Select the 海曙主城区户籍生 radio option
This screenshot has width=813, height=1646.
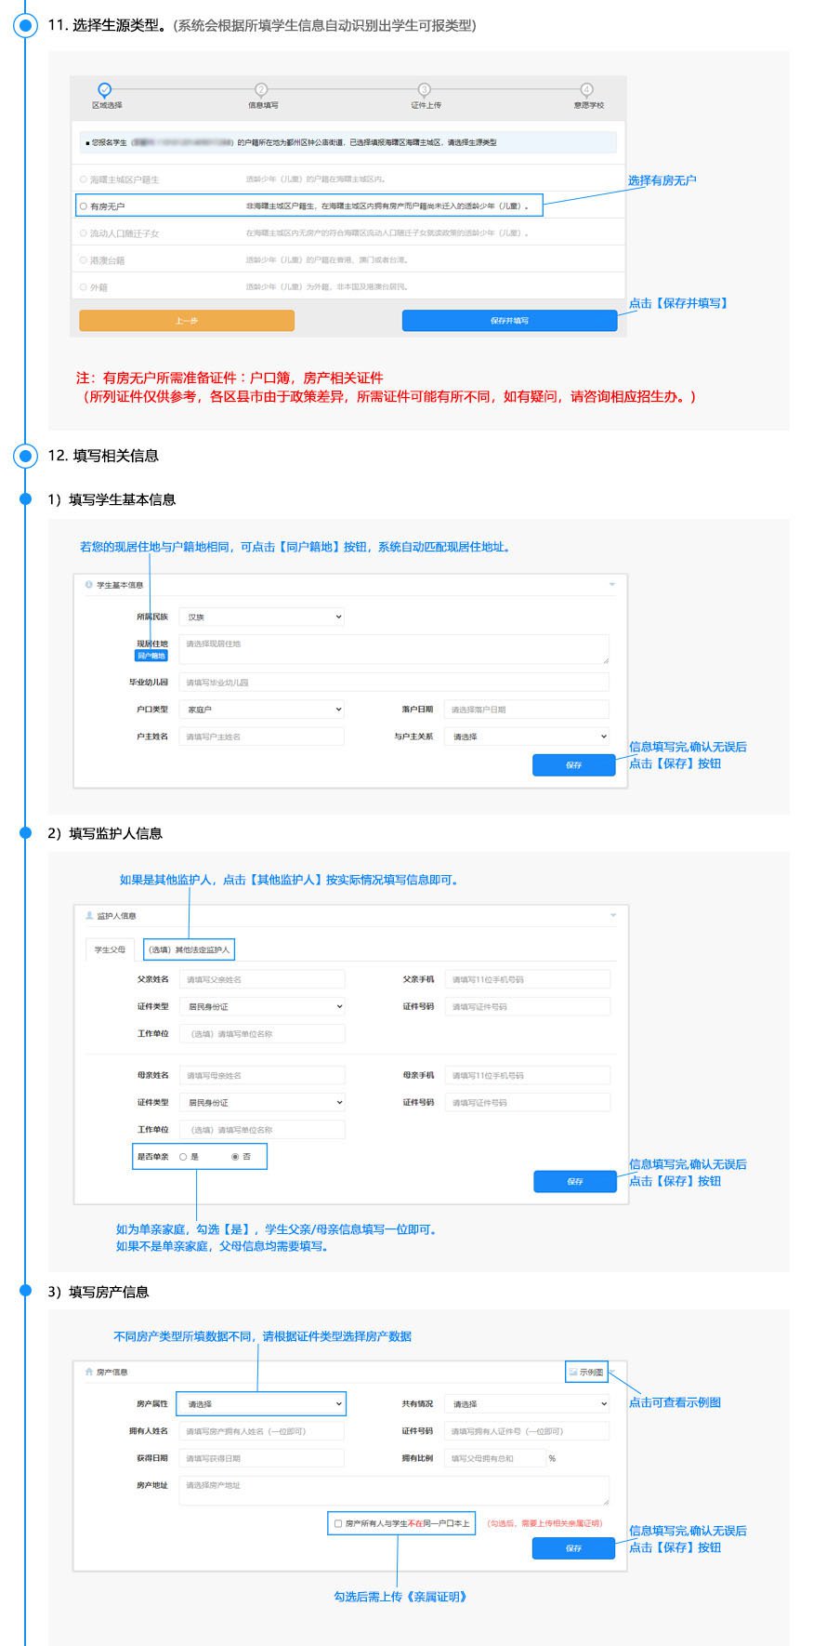pos(84,179)
